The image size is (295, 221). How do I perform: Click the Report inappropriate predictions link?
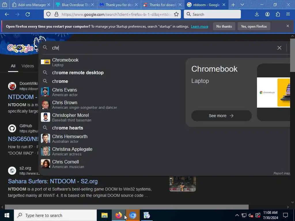[x=281, y=173]
